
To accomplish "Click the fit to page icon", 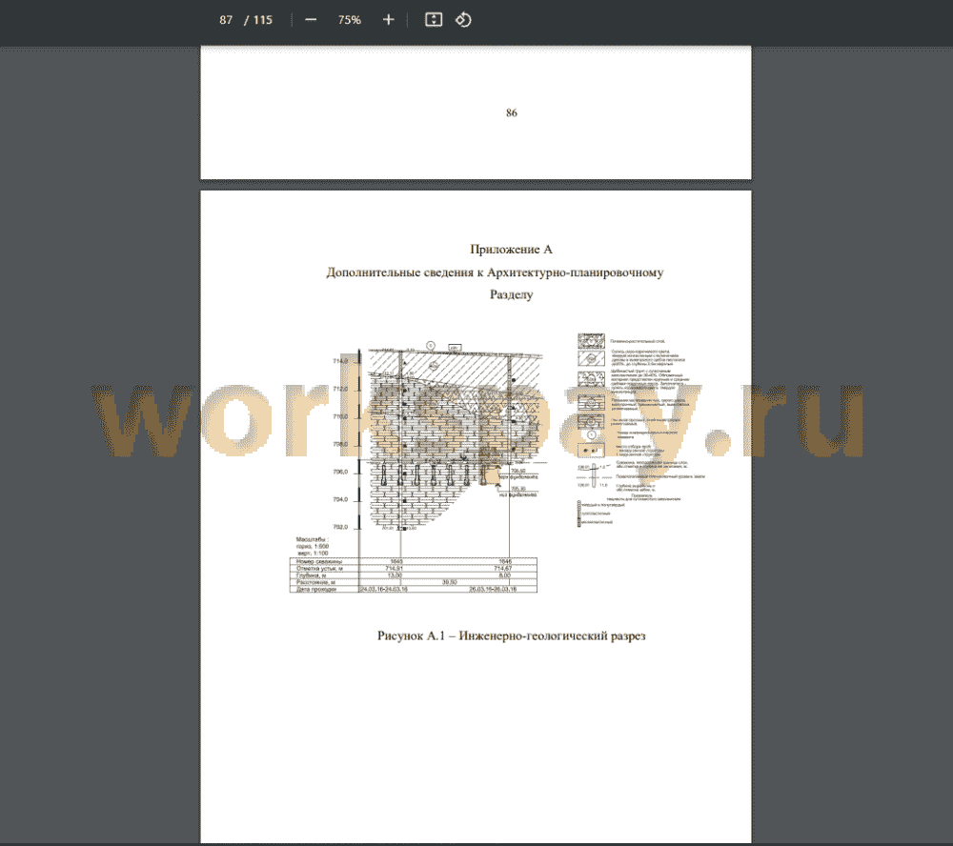I will click(434, 20).
